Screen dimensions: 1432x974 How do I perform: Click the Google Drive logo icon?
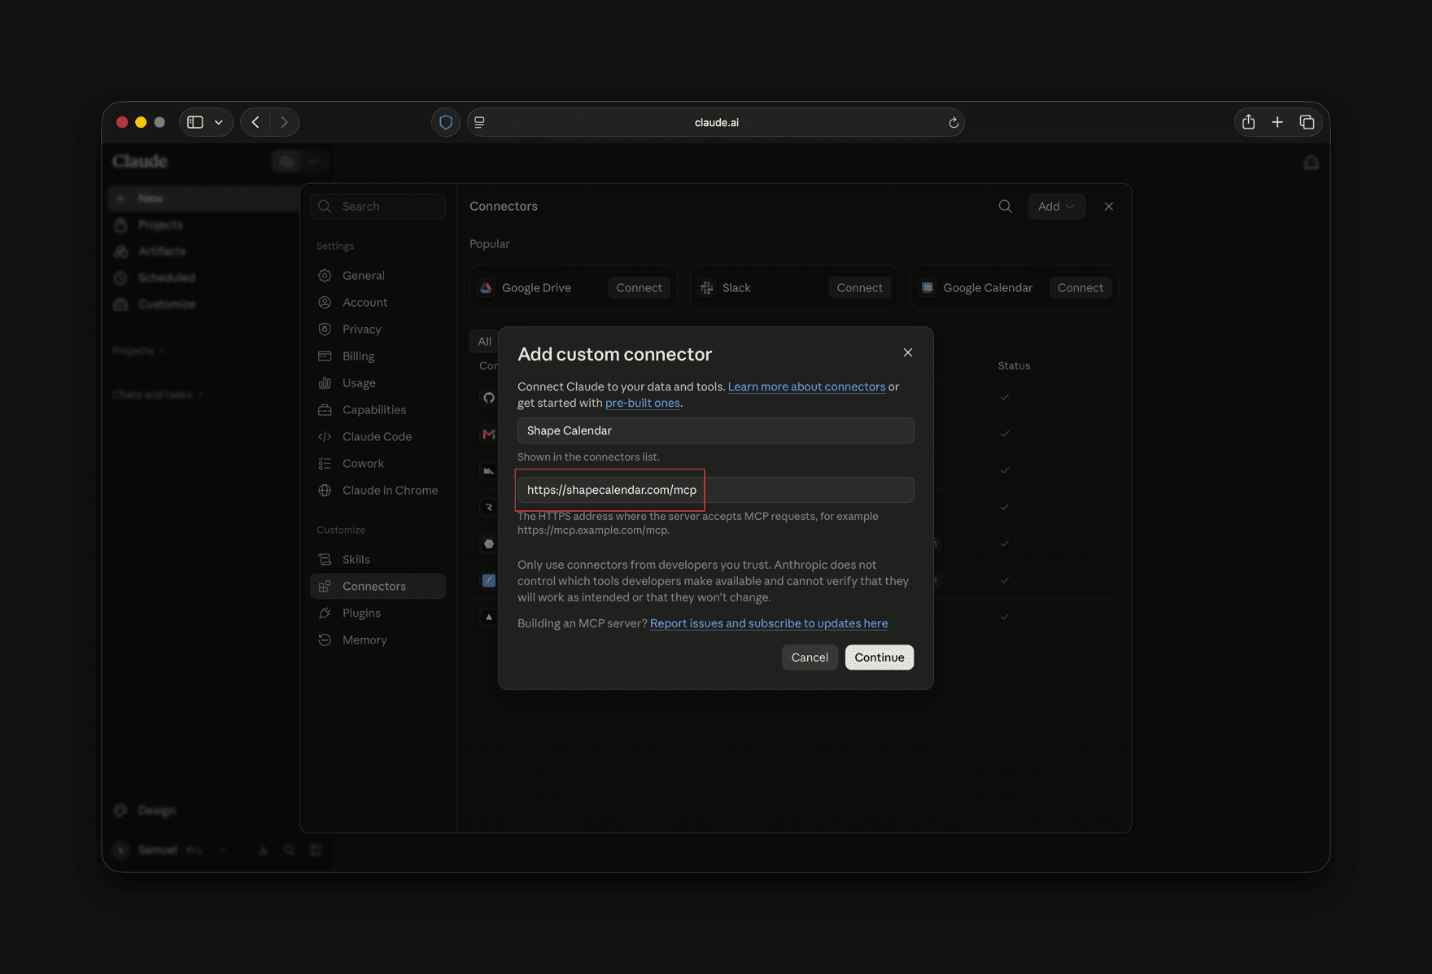point(486,288)
